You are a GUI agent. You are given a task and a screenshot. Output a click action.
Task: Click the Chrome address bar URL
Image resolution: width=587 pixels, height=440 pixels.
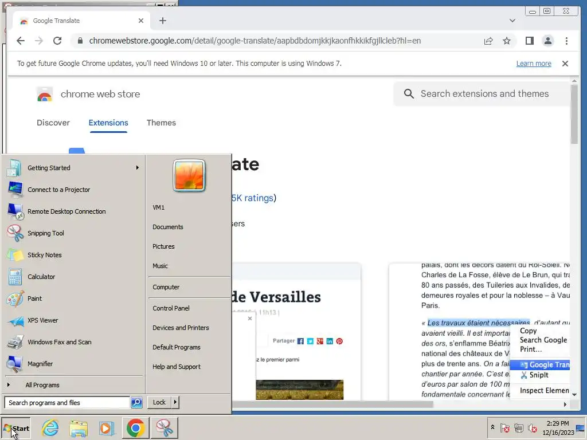255,41
